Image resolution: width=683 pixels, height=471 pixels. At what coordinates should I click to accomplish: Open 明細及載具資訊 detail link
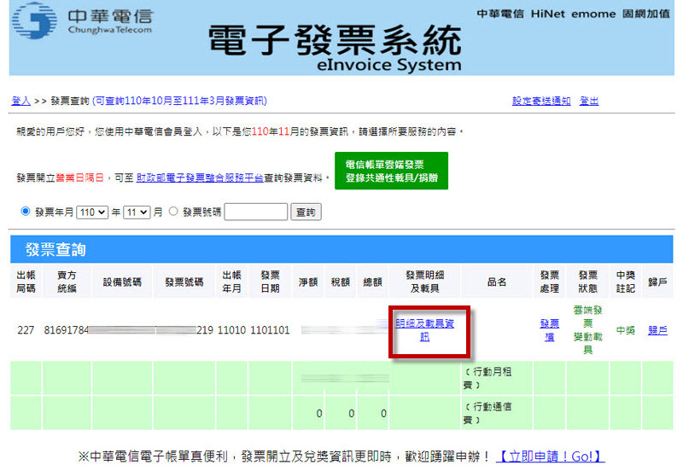click(424, 330)
